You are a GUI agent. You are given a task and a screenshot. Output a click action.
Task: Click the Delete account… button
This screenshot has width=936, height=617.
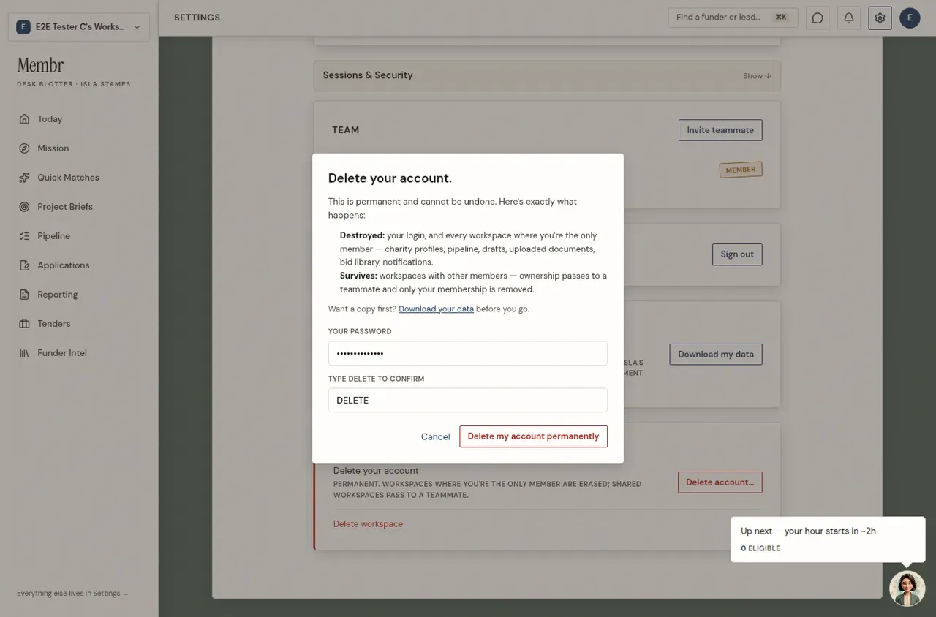pyautogui.click(x=720, y=482)
